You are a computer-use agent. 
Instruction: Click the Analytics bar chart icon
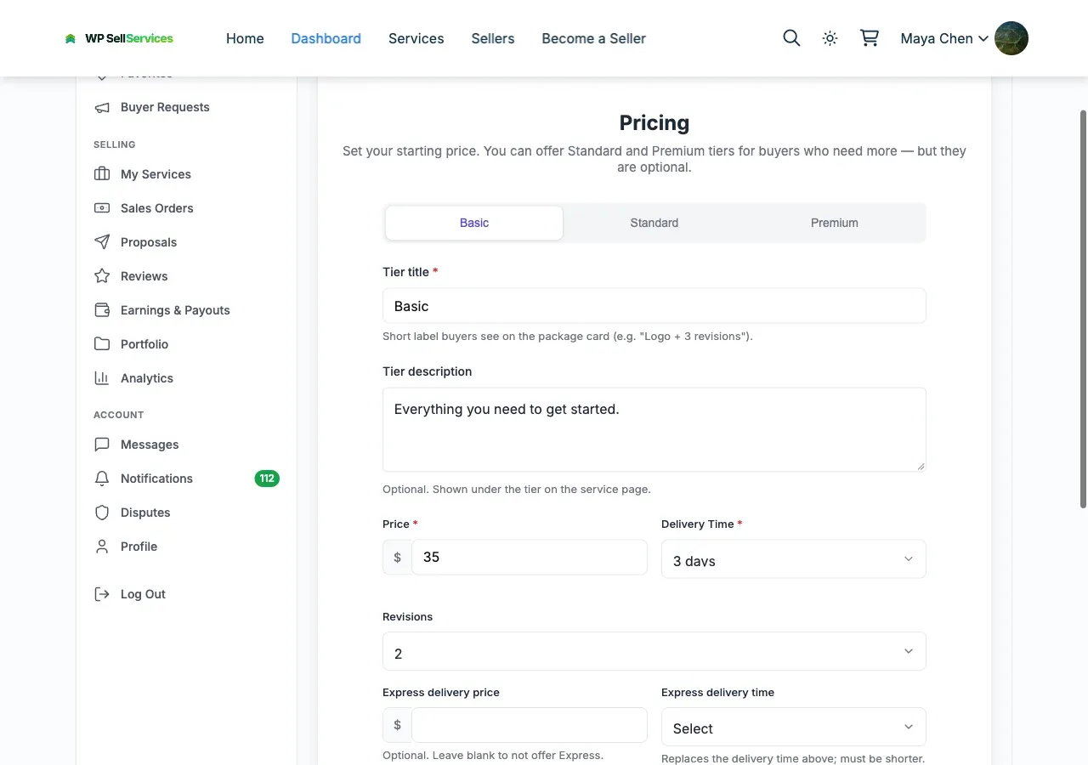click(102, 378)
